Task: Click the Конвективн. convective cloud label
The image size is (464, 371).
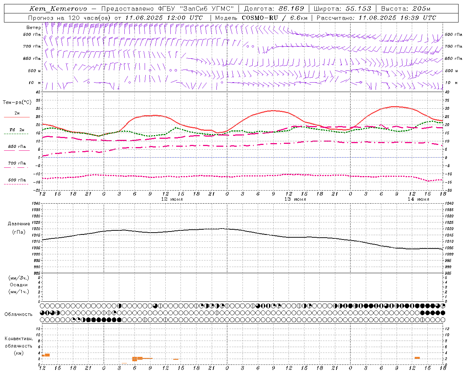Action: (x=18, y=339)
